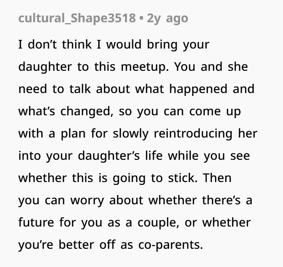
Task: Click the text 'you can worry about'
Action: tap(81, 201)
